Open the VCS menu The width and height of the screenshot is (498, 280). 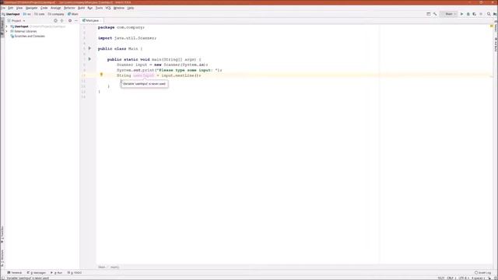(108, 8)
